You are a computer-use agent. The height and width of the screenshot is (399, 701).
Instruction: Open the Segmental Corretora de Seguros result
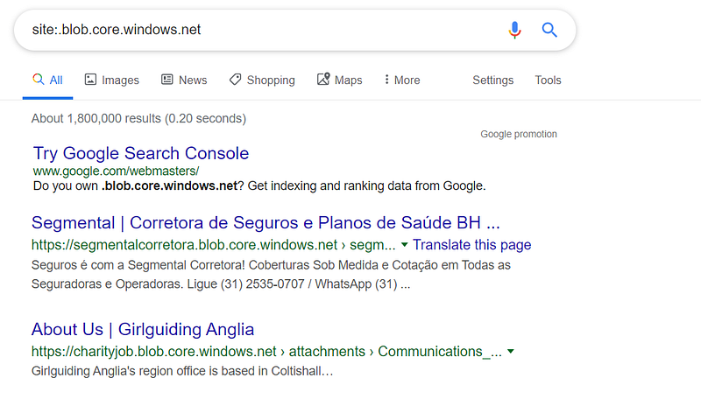(266, 221)
